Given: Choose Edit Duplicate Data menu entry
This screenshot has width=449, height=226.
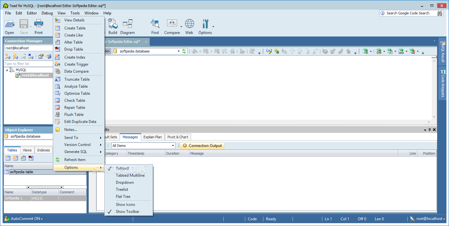Looking at the screenshot, I should [79, 122].
